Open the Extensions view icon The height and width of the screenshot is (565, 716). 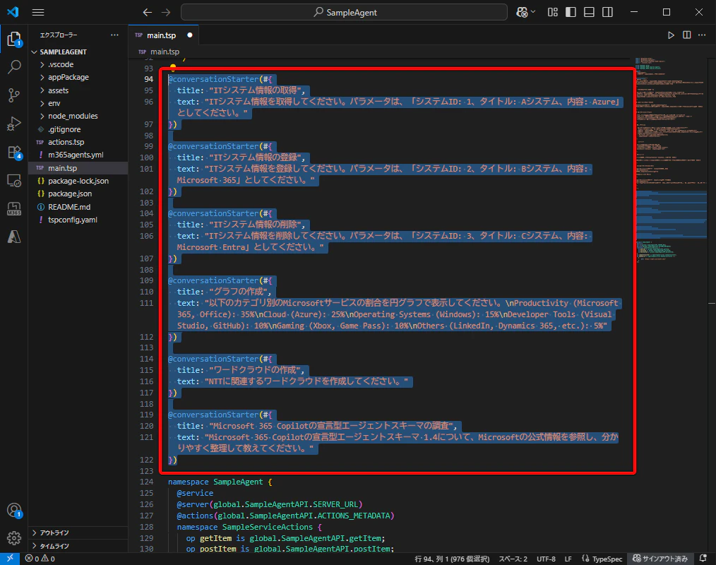(x=14, y=152)
